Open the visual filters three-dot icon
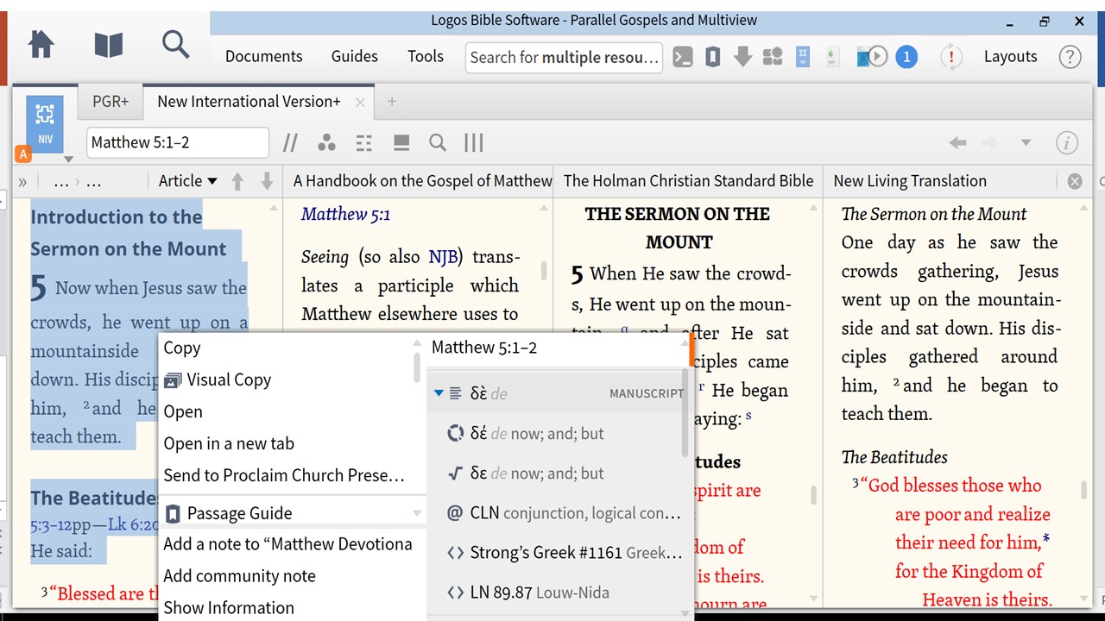 tap(326, 143)
